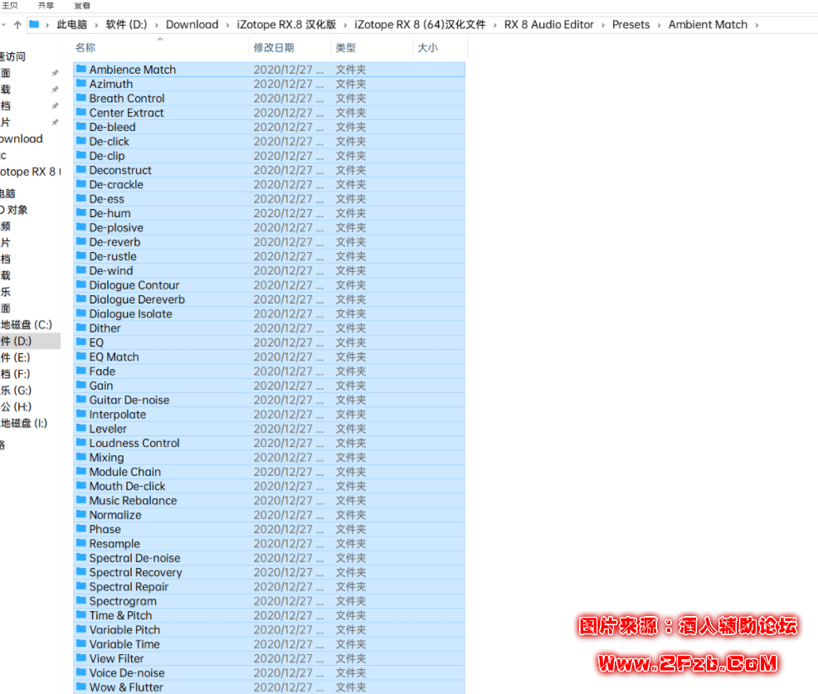Select drive (C:) in navigation pane
The image size is (818, 694).
point(30,324)
